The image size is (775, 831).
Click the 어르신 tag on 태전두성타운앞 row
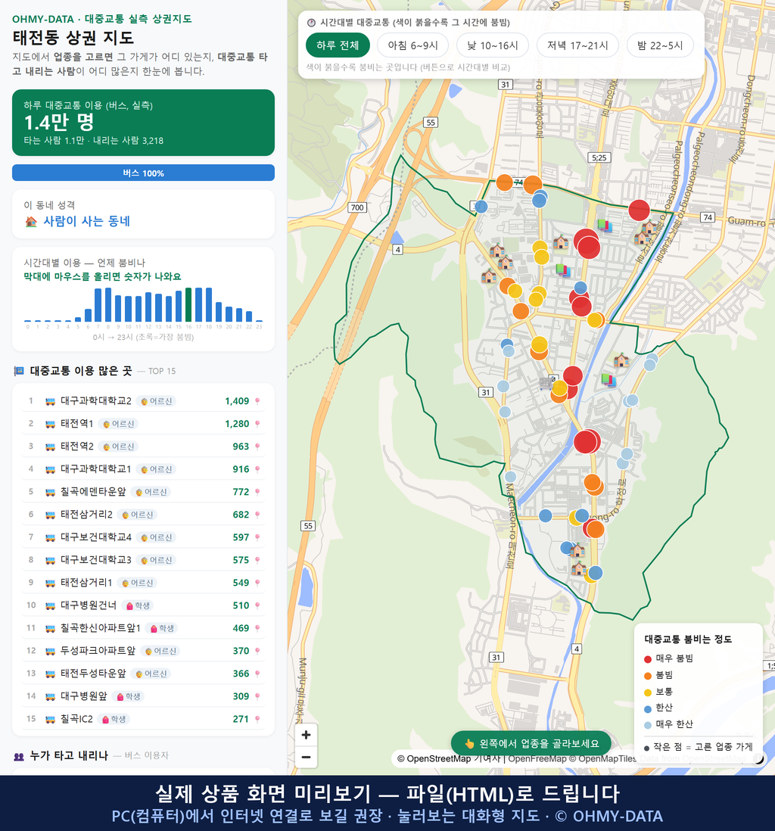click(151, 674)
